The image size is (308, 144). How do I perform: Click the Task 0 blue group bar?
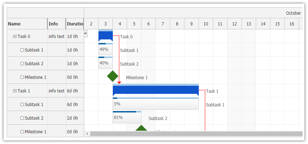[106, 36]
